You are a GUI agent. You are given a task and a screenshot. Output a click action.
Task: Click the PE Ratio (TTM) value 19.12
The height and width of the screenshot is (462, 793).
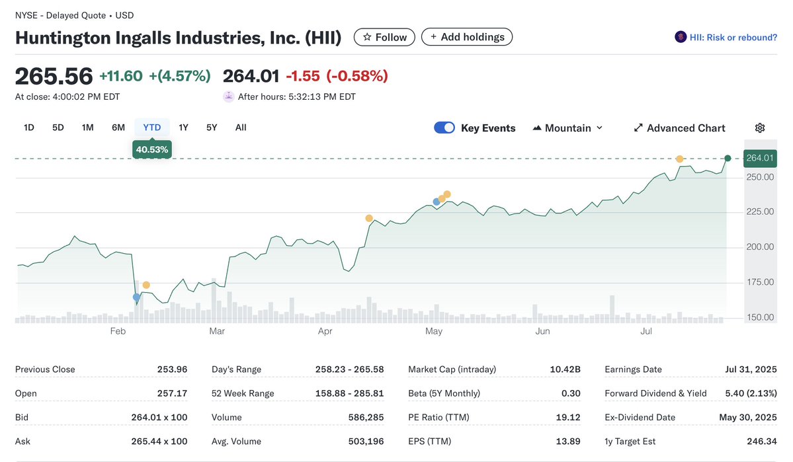pyautogui.click(x=568, y=418)
